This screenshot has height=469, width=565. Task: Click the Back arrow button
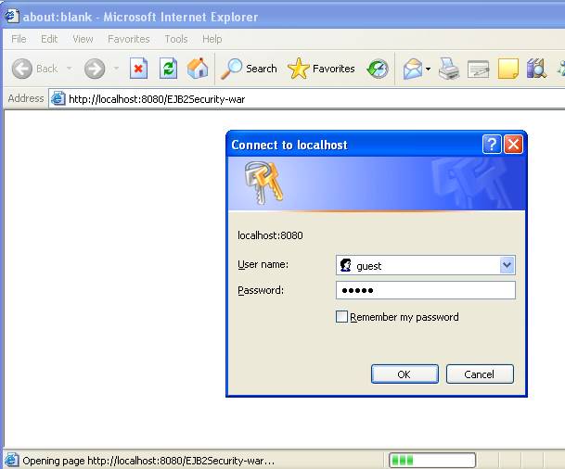coord(22,69)
